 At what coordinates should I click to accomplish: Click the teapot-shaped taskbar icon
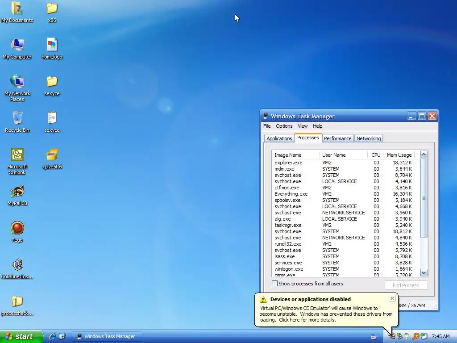tap(374, 337)
